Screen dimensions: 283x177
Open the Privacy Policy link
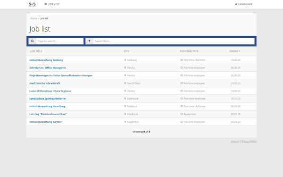249,141
